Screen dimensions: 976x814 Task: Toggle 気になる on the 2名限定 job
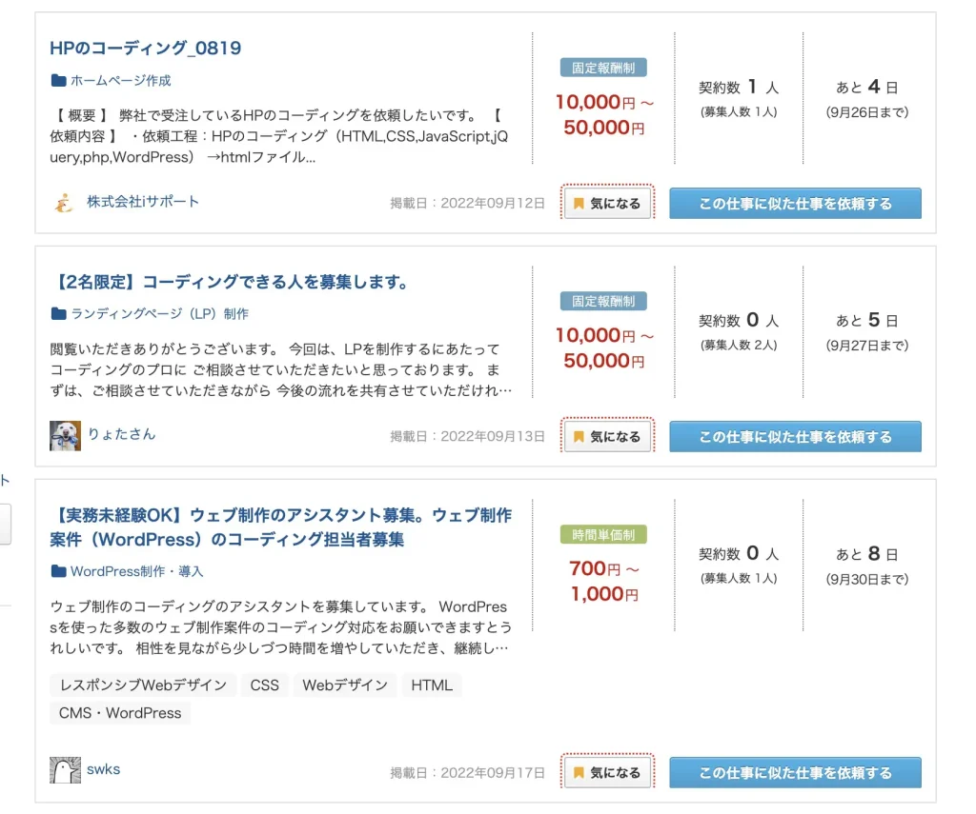607,437
